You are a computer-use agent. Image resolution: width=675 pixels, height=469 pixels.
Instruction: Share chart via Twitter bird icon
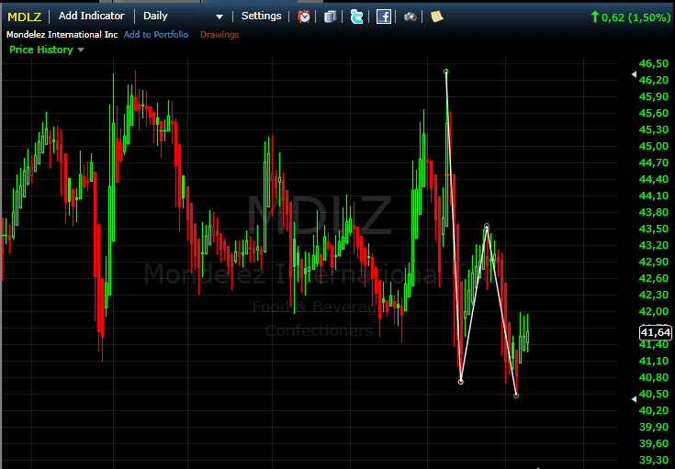click(x=356, y=17)
